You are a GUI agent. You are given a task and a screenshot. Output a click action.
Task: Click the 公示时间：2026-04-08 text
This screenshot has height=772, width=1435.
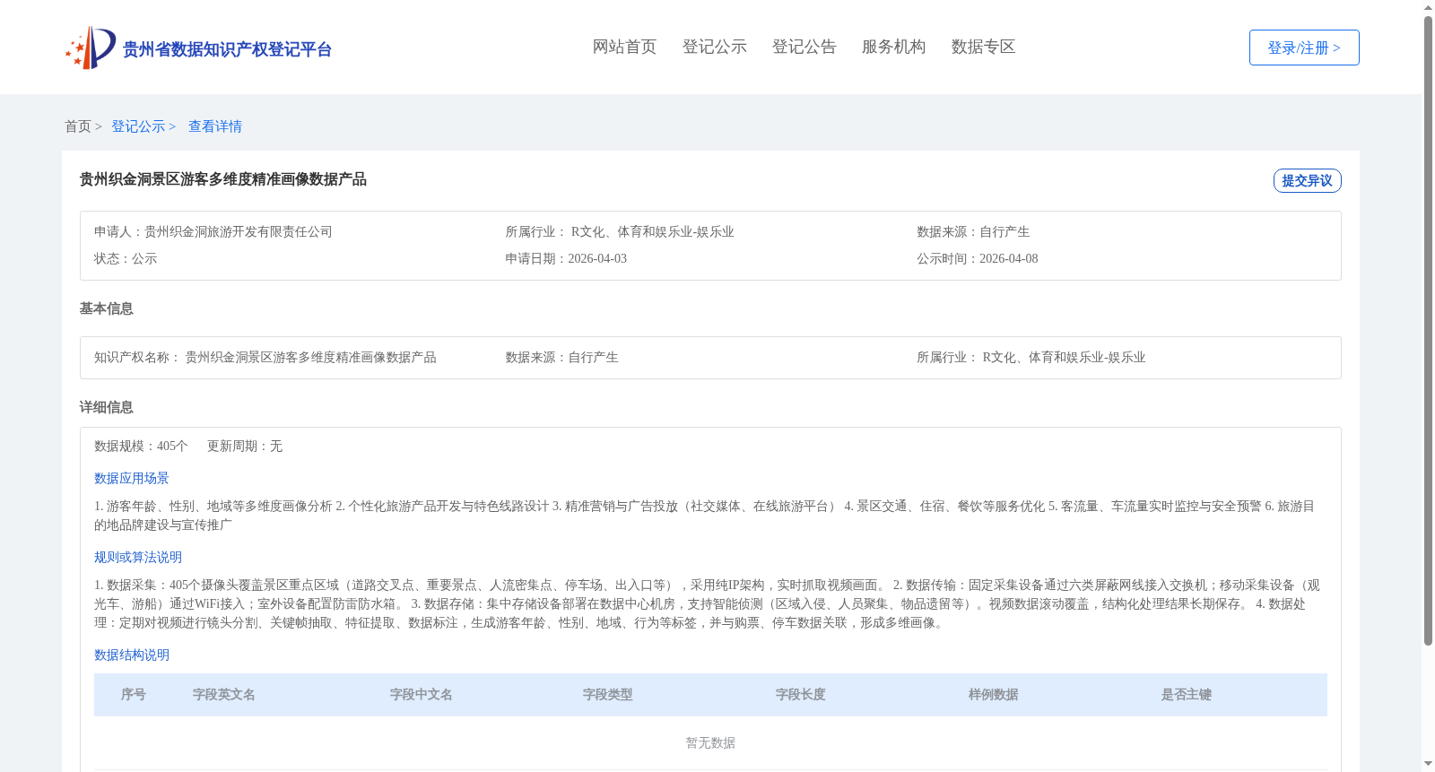click(x=978, y=258)
